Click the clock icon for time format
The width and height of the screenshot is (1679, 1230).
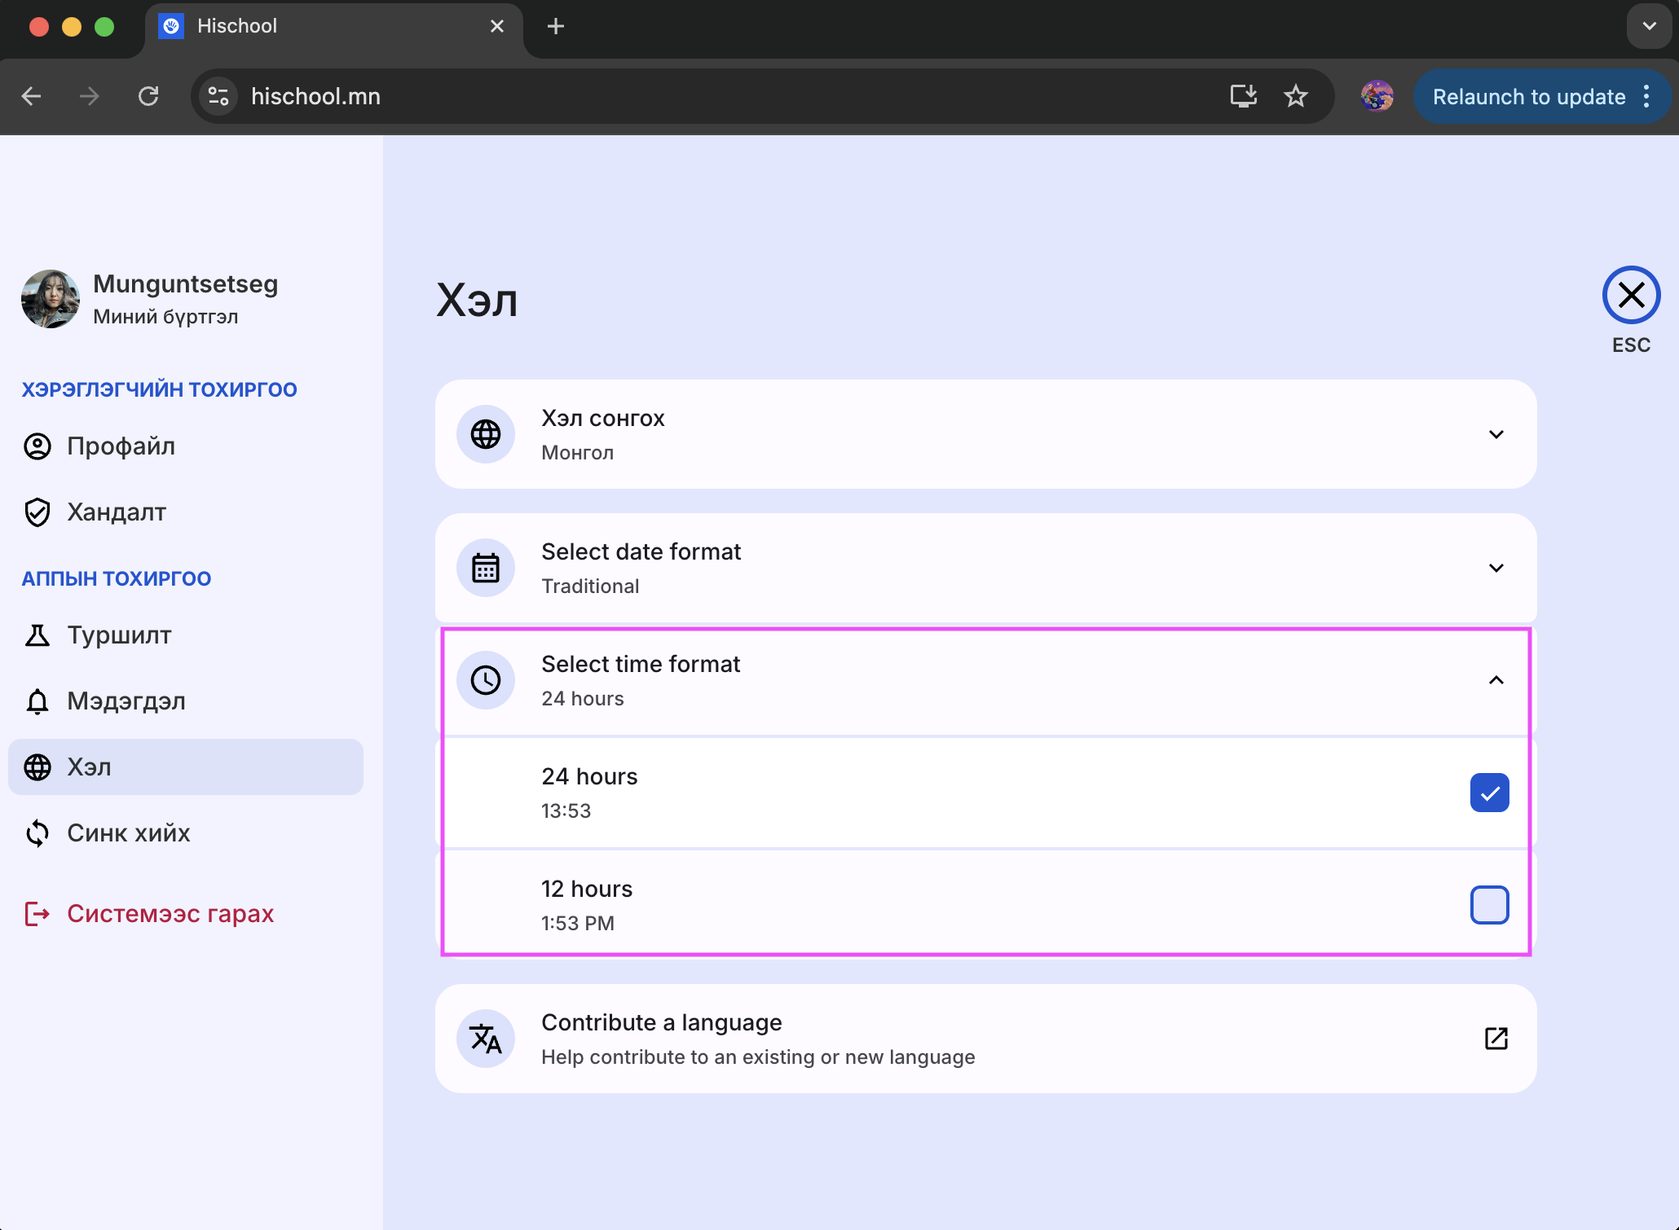(486, 680)
